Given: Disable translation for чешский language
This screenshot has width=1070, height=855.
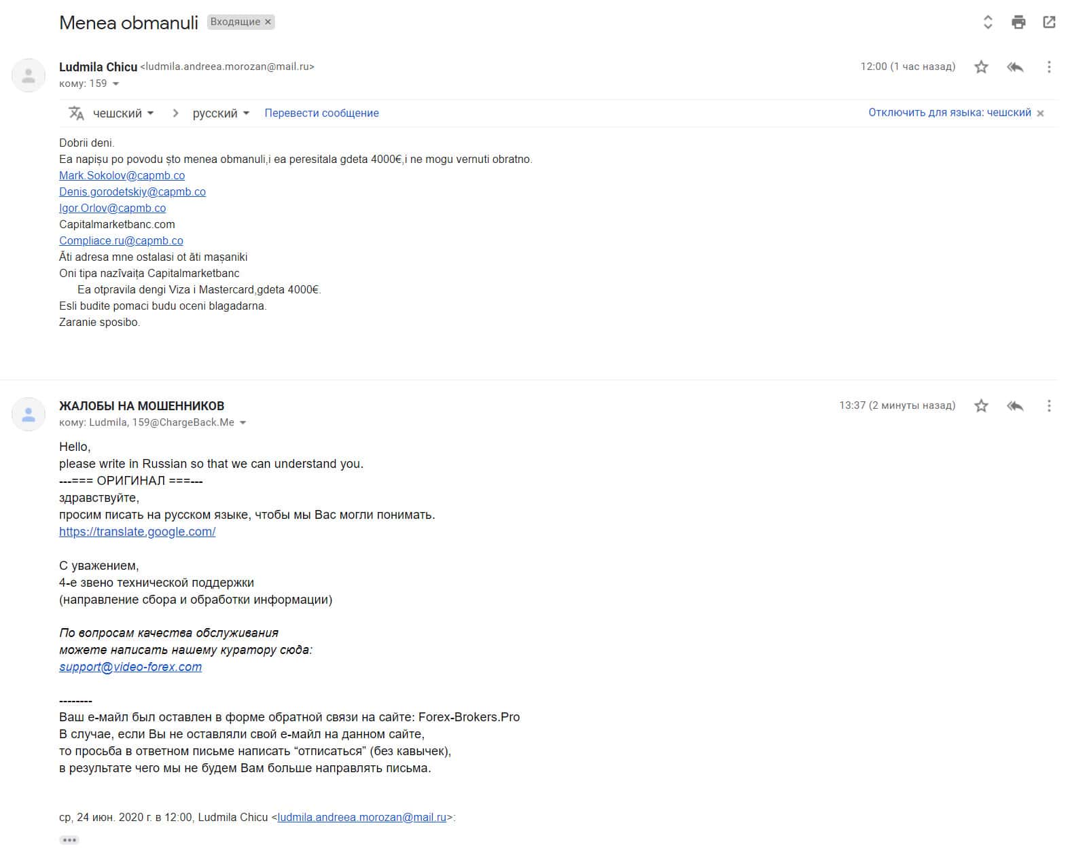Looking at the screenshot, I should point(949,113).
